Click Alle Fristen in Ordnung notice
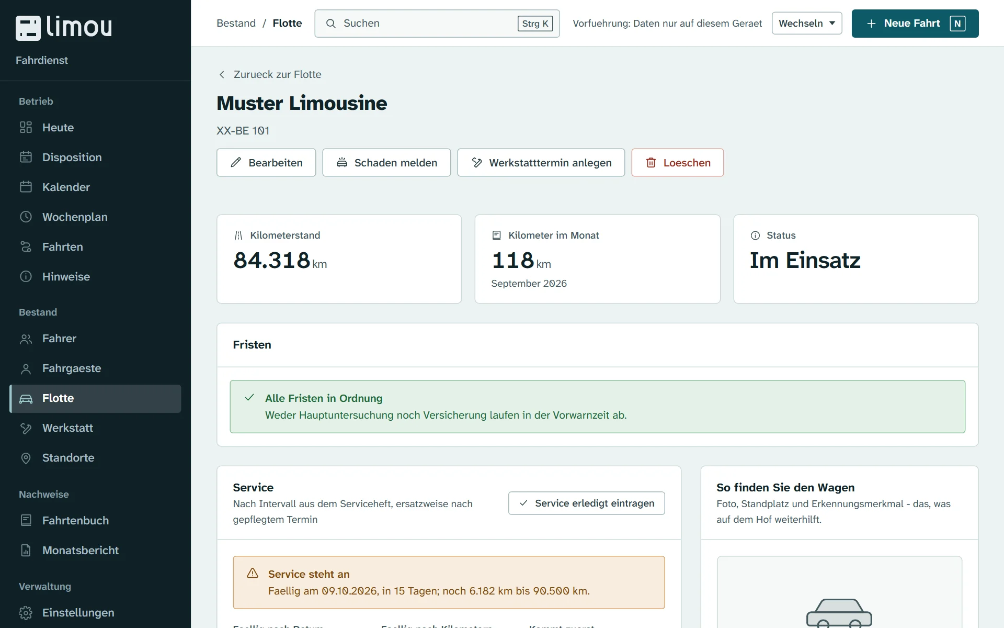This screenshot has width=1004, height=628. tap(597, 407)
